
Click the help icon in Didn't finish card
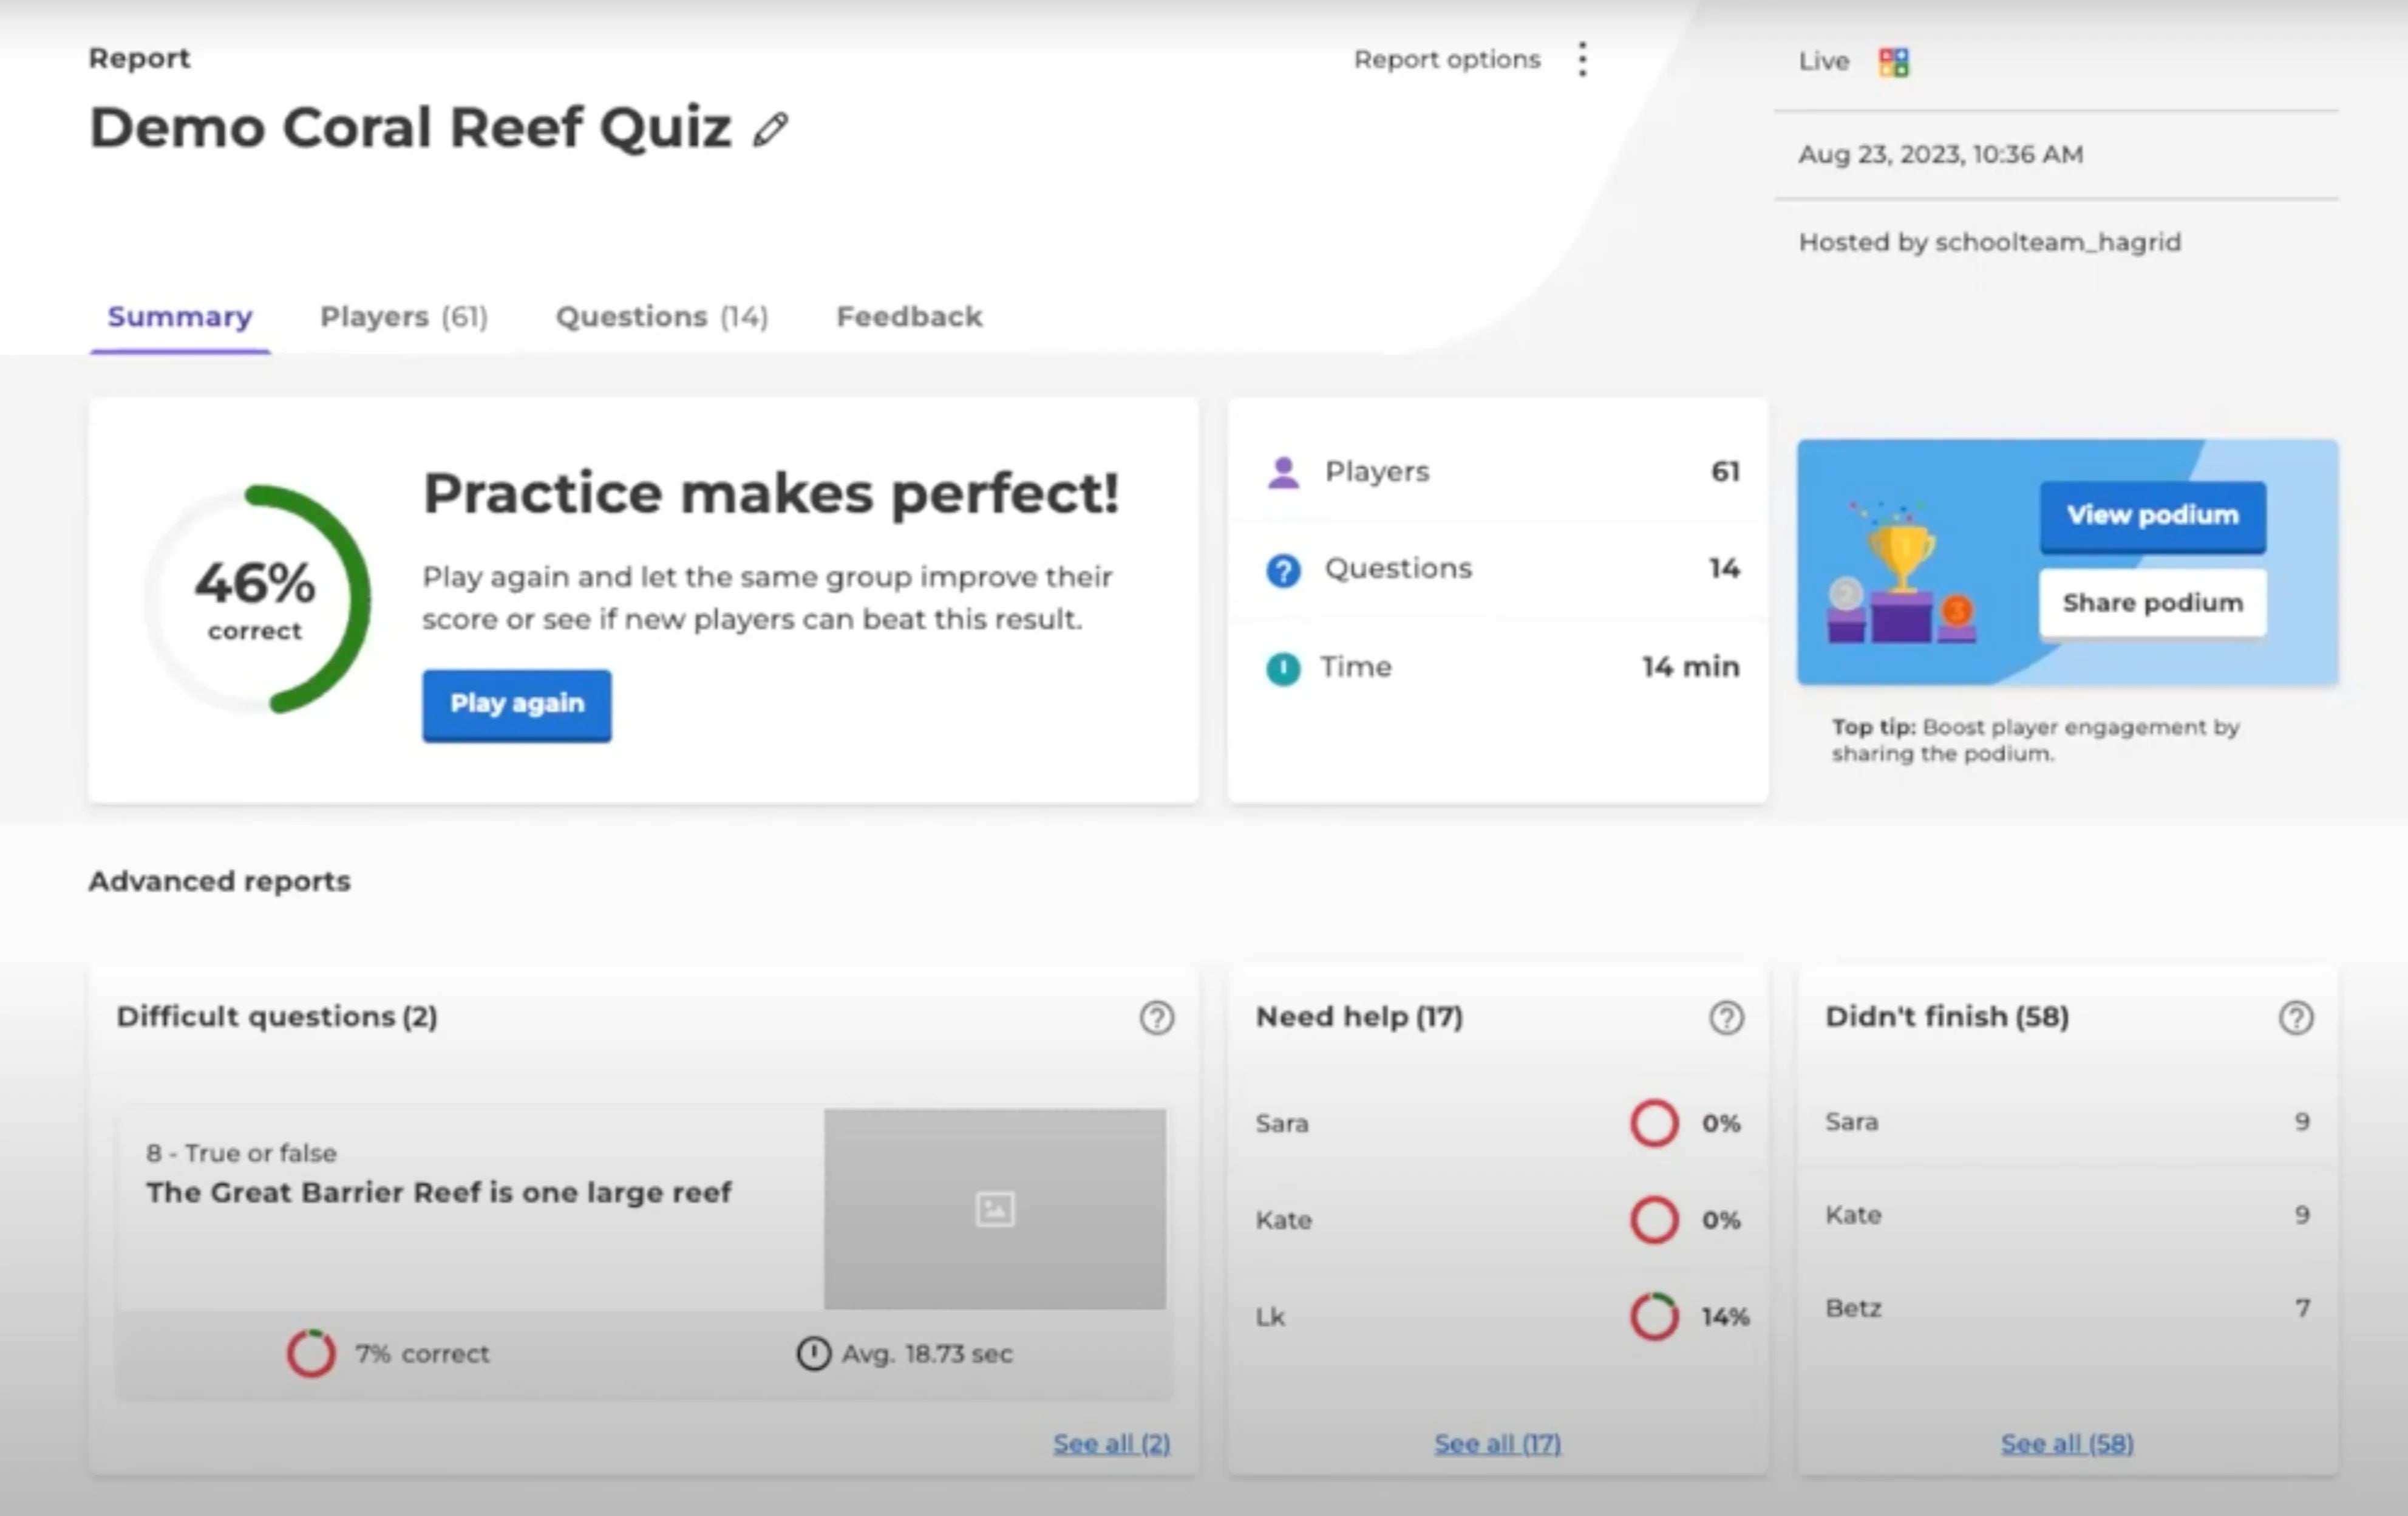[2296, 1018]
